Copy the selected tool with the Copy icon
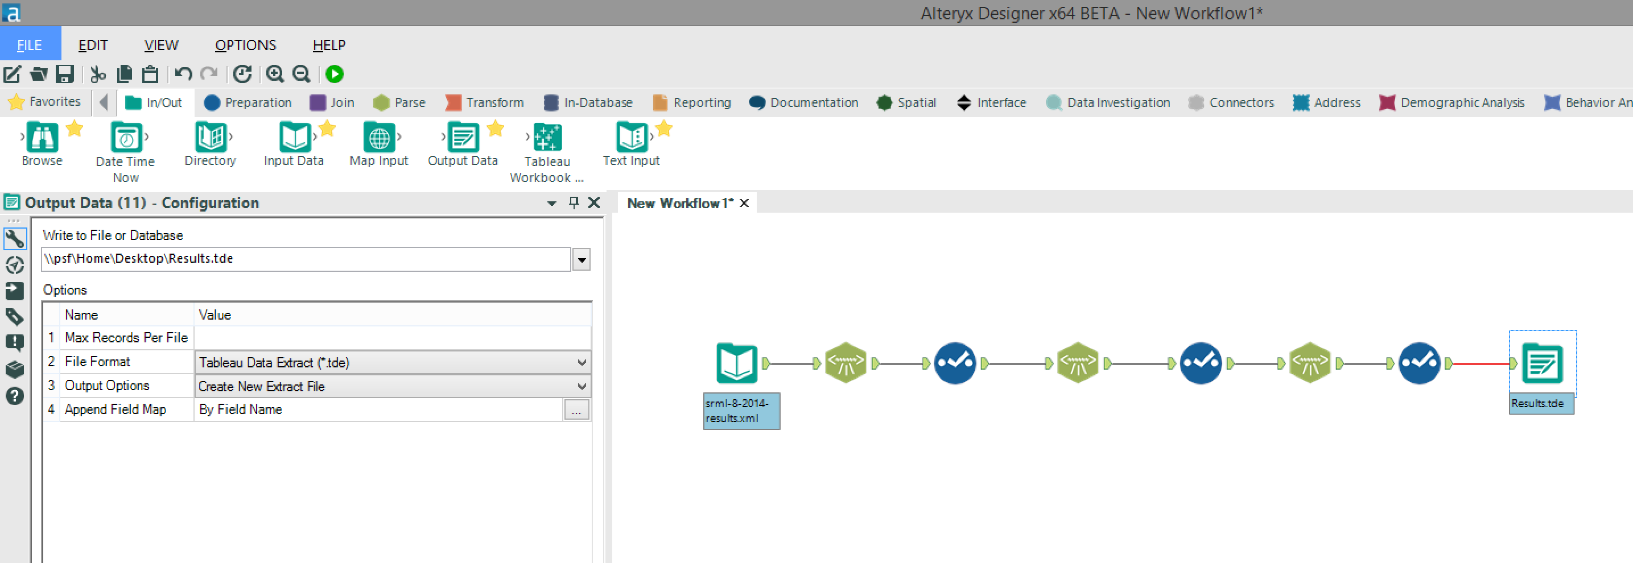This screenshot has width=1633, height=563. click(x=124, y=74)
